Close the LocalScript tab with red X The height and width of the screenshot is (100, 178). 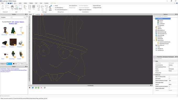click(42, 14)
